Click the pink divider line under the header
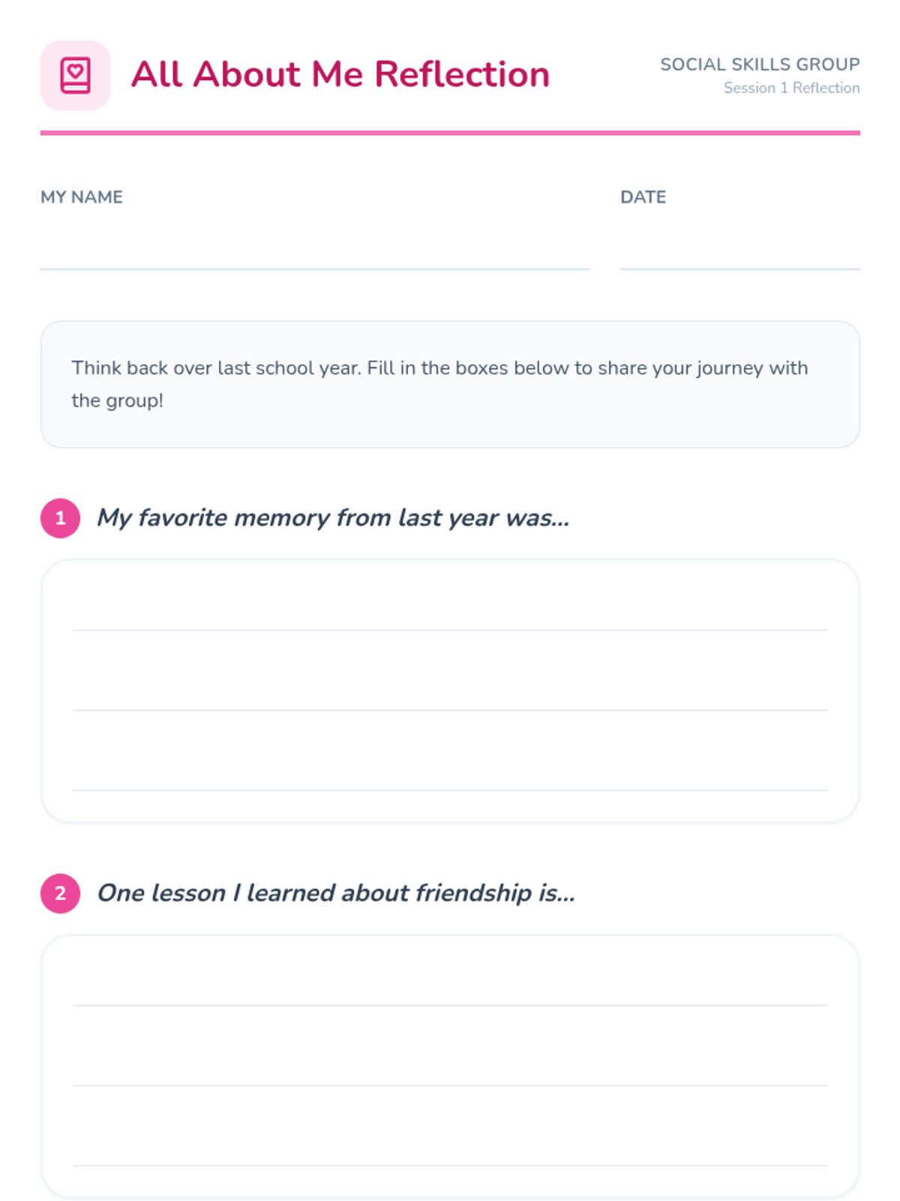The height and width of the screenshot is (1201, 900). pos(450,133)
